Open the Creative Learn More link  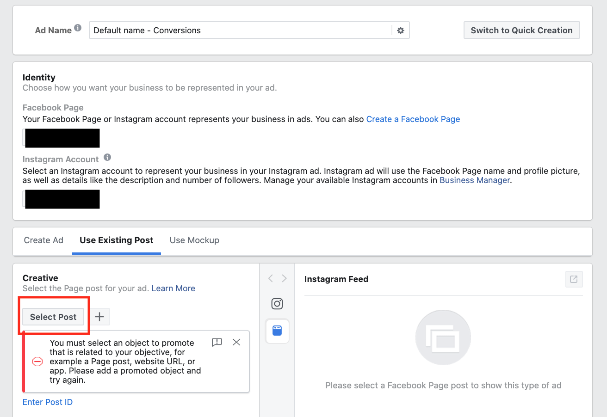click(x=173, y=288)
